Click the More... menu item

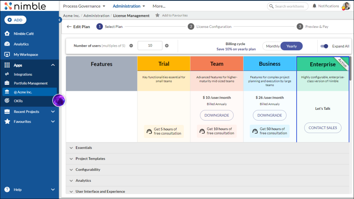click(x=158, y=6)
